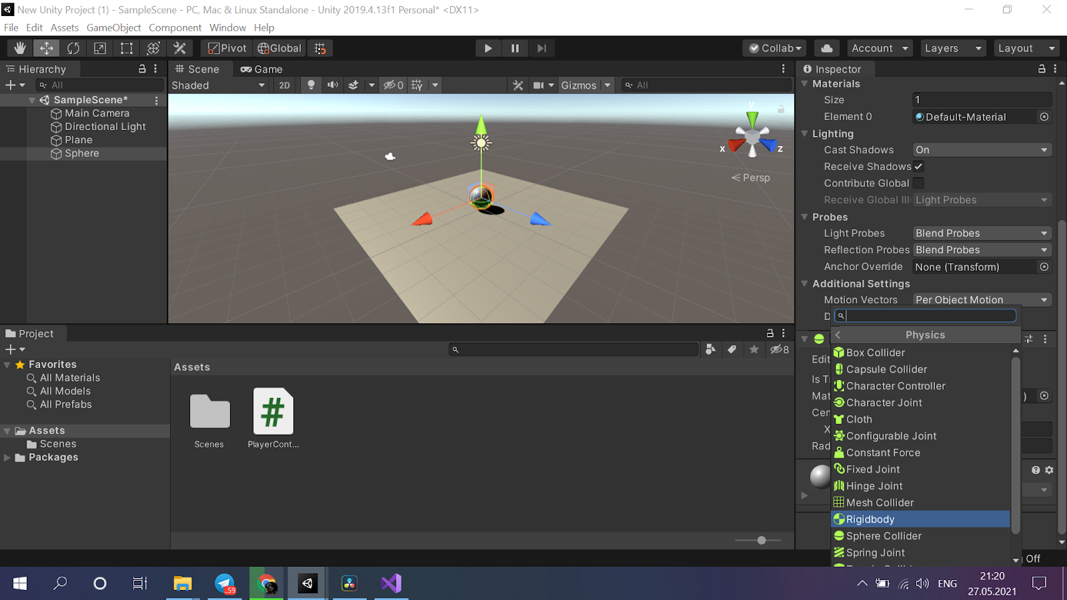Select the Scale tool

(100, 48)
